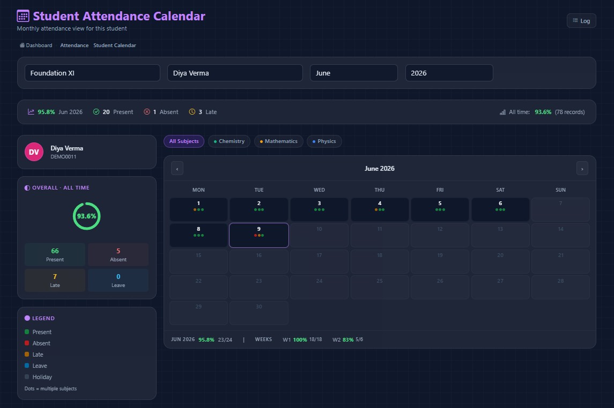Screen dimensions: 614x408
Task: Select the Chemistry subject filter
Action: tap(229, 141)
